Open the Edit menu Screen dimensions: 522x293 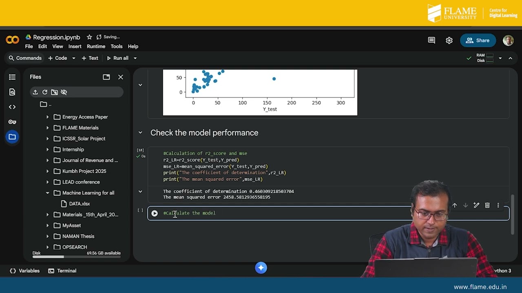[42, 46]
